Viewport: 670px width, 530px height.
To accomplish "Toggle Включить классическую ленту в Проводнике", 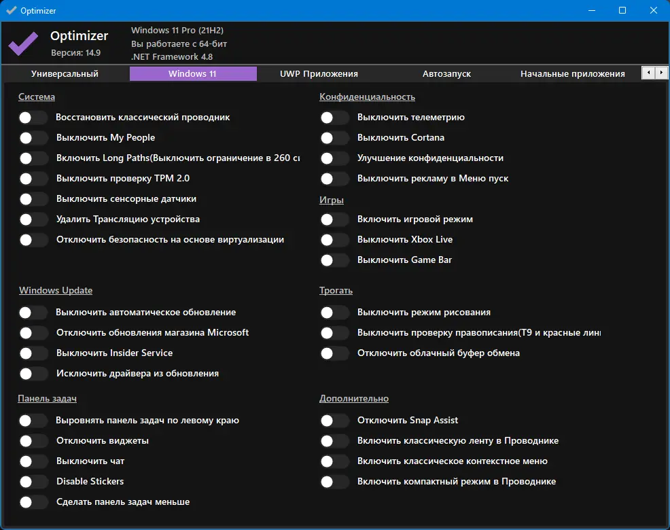I will (x=334, y=441).
